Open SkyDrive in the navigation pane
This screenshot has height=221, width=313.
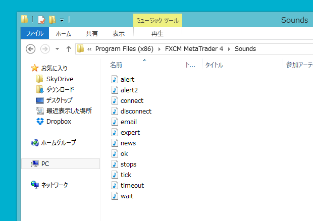(x=60, y=79)
